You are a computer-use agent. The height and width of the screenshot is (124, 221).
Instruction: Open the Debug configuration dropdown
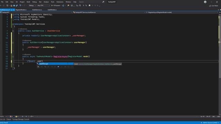pos(32,6)
